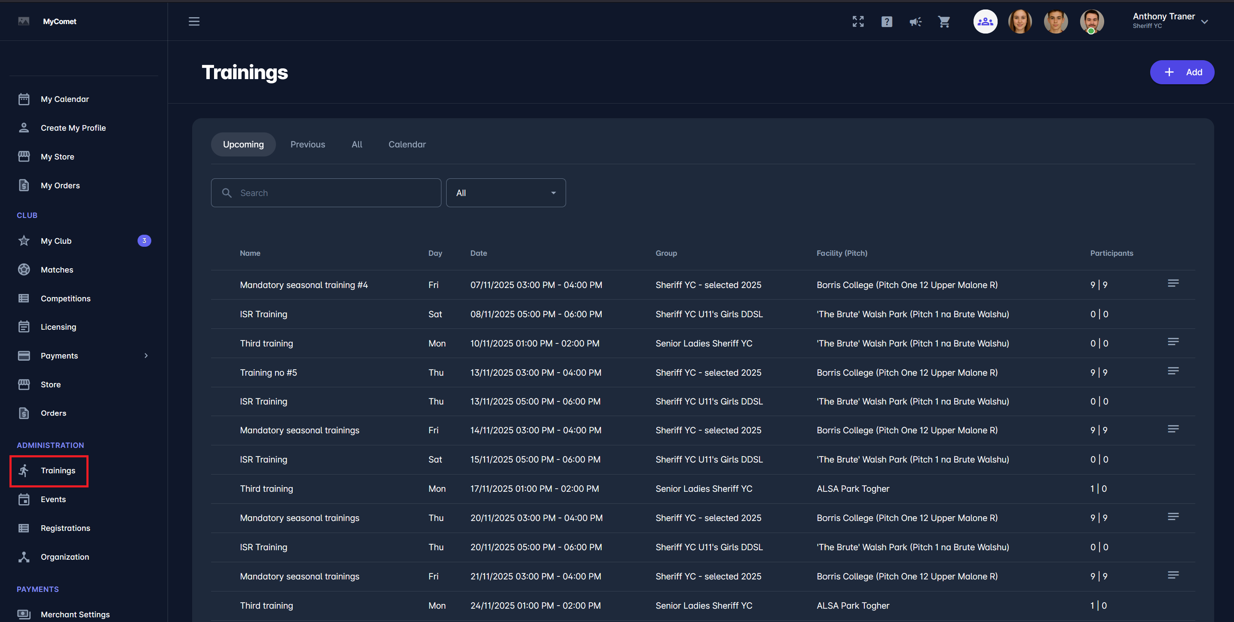Click the help question mark icon

pyautogui.click(x=887, y=21)
